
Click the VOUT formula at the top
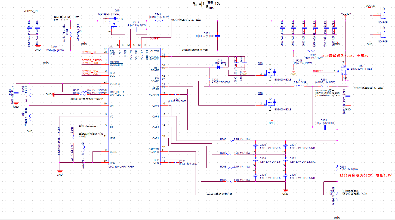click(x=207, y=4)
